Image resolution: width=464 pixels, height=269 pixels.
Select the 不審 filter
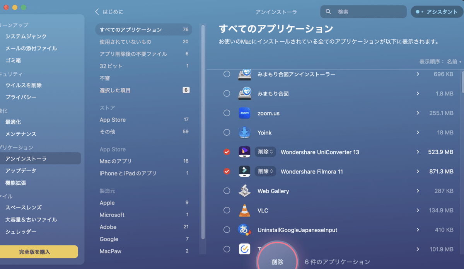pyautogui.click(x=143, y=78)
